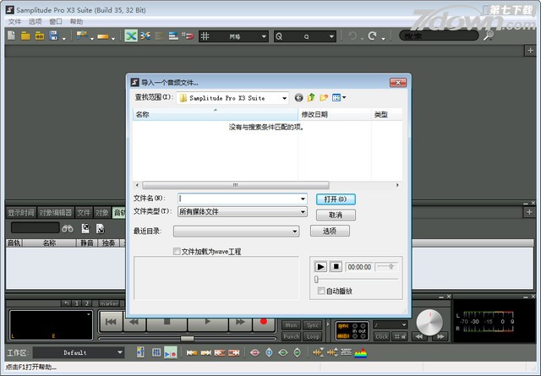Image resolution: width=541 pixels, height=376 pixels.
Task: Open the grid (网格) dropdown in toolbar
Action: (264, 36)
